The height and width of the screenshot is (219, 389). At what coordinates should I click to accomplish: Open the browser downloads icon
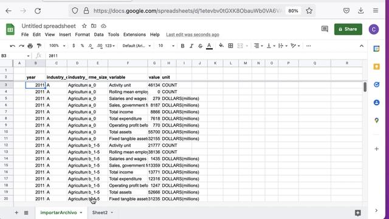[x=360, y=10]
